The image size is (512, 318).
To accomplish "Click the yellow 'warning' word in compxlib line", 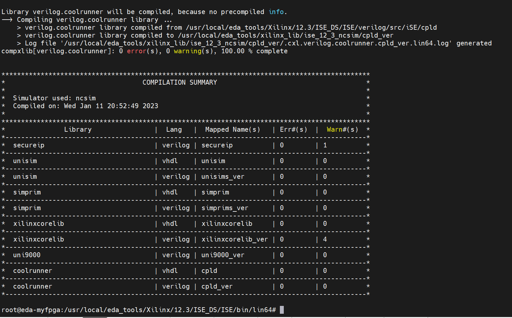I will (x=188, y=51).
